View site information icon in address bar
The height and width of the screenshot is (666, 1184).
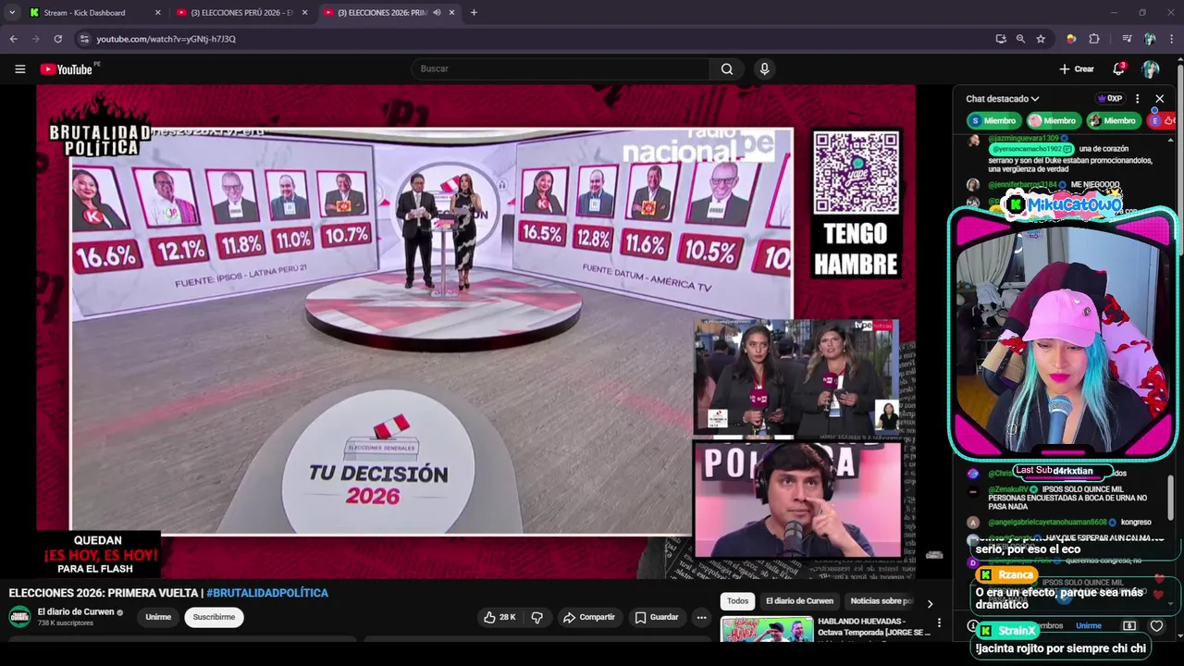tap(84, 39)
